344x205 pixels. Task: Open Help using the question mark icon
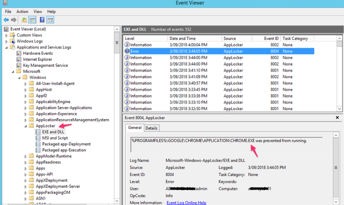coord(42,20)
